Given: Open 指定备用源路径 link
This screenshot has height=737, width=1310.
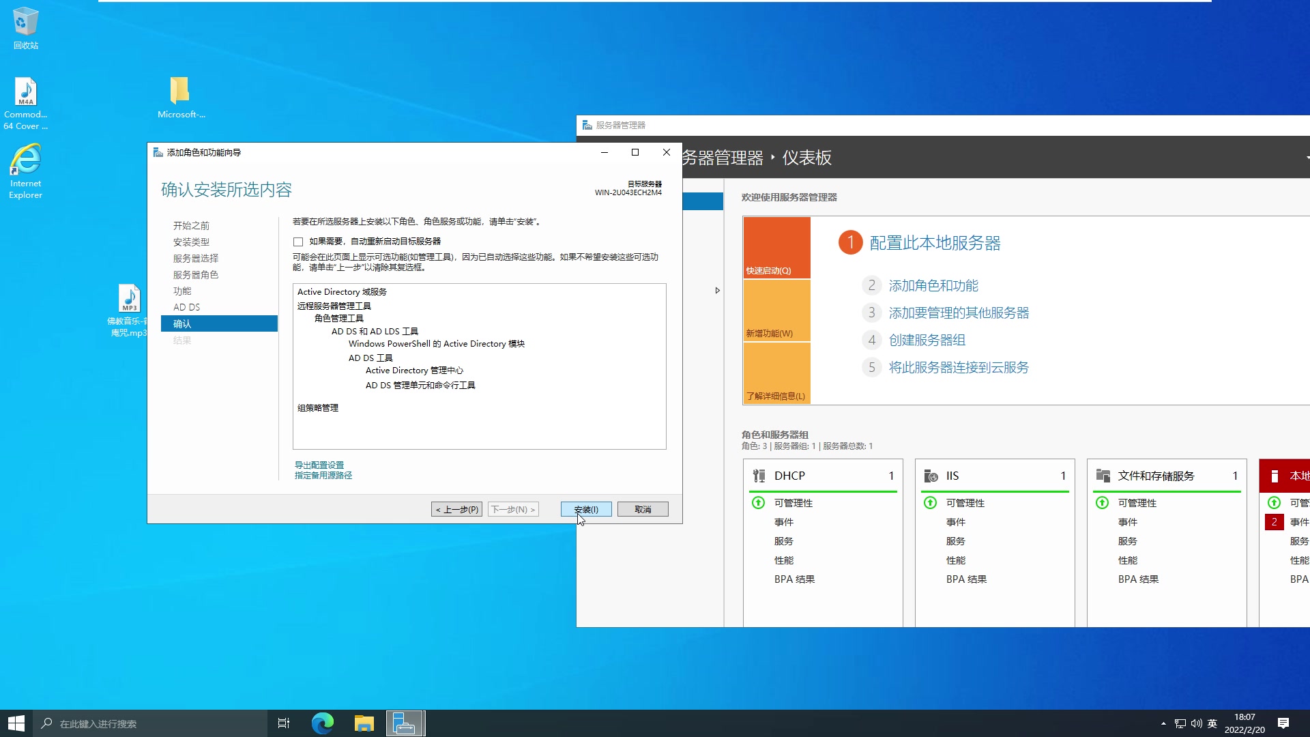Looking at the screenshot, I should point(323,476).
